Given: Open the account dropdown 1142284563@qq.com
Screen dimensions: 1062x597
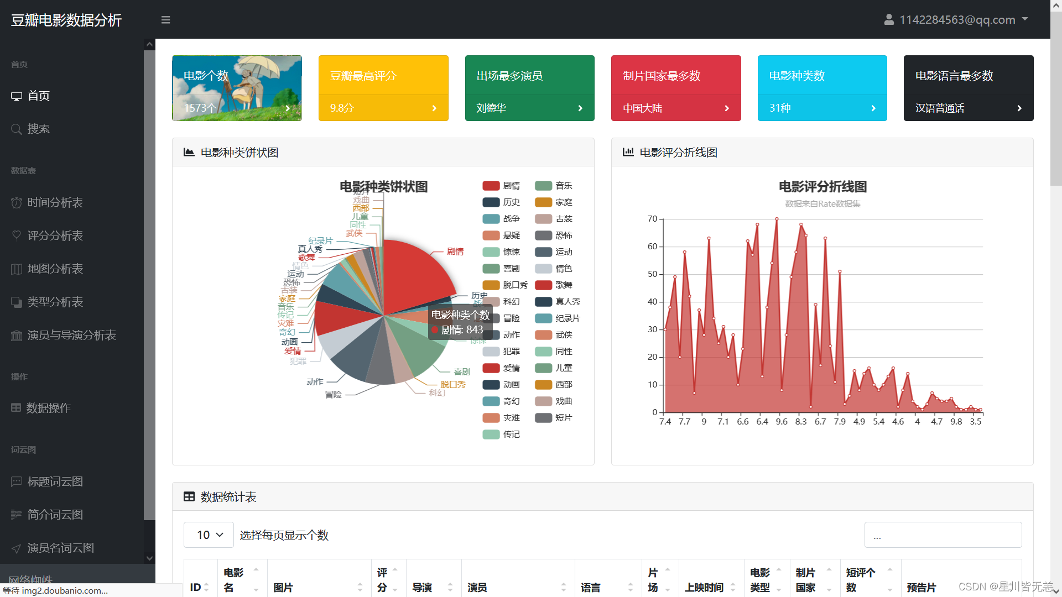Looking at the screenshot, I should click(956, 20).
